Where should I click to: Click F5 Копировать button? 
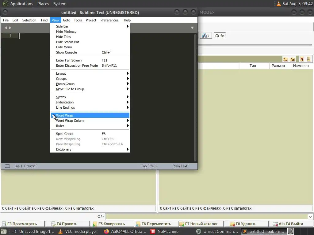point(112,224)
